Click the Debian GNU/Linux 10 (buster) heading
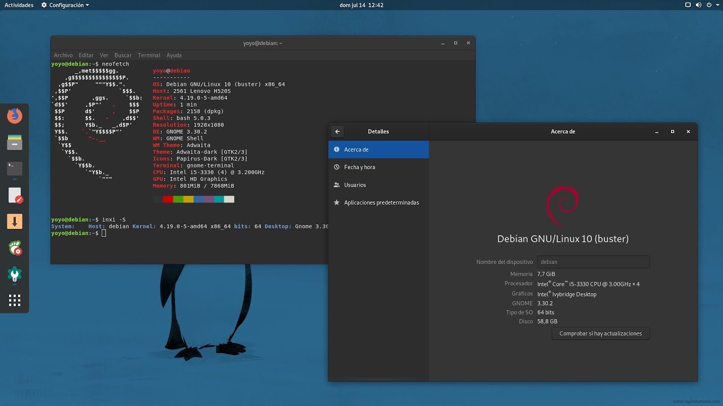Image resolution: width=723 pixels, height=406 pixels. pos(563,239)
